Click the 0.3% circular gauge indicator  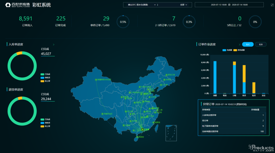tap(189, 22)
